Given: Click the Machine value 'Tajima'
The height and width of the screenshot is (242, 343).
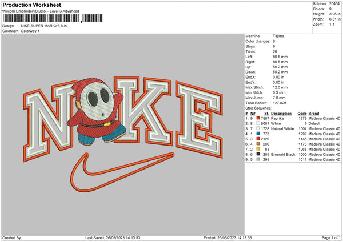Looking at the screenshot, I should point(278,36).
